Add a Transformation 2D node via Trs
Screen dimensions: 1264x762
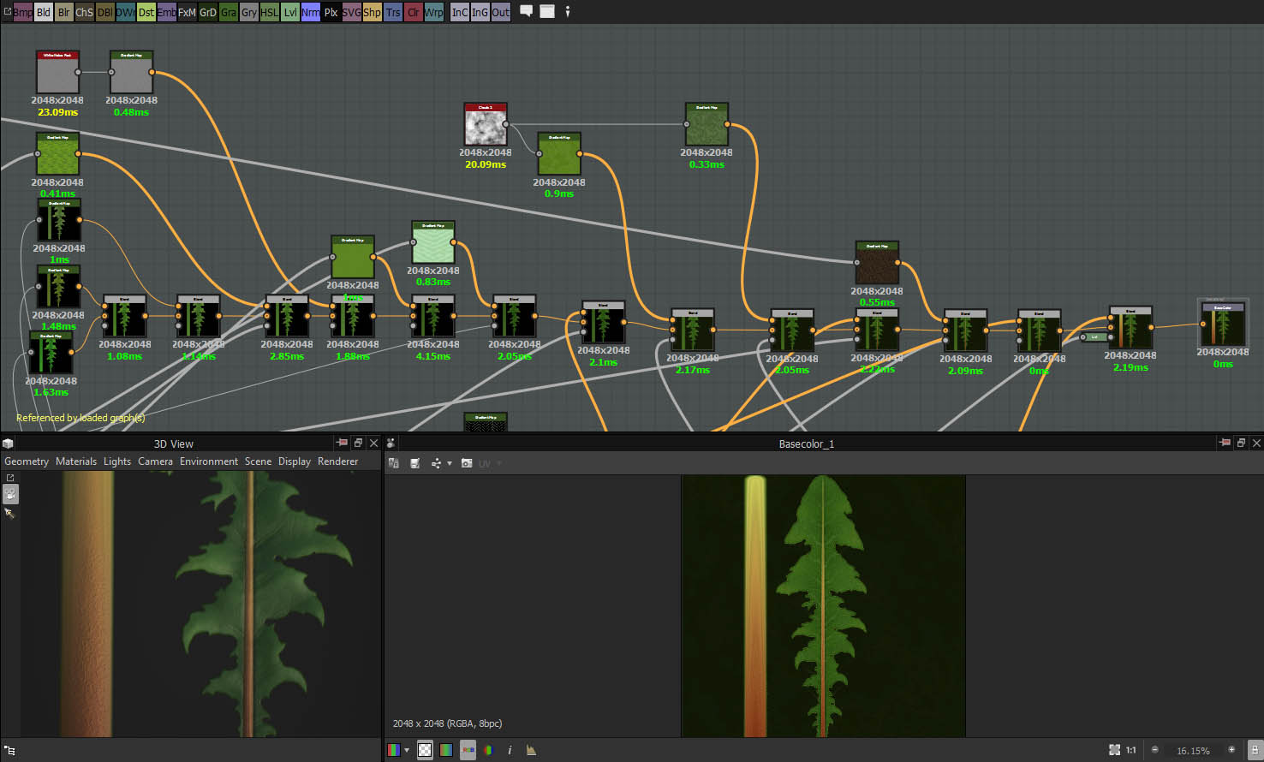[x=393, y=12]
